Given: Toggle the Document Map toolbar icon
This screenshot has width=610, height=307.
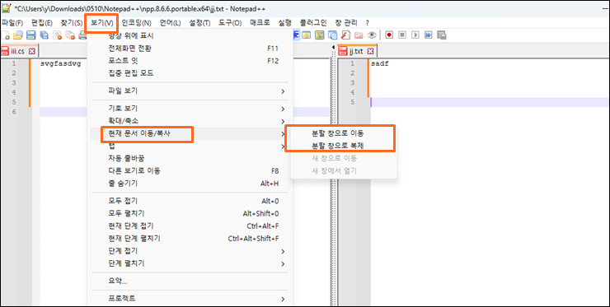Looking at the screenshot, I should [319, 35].
